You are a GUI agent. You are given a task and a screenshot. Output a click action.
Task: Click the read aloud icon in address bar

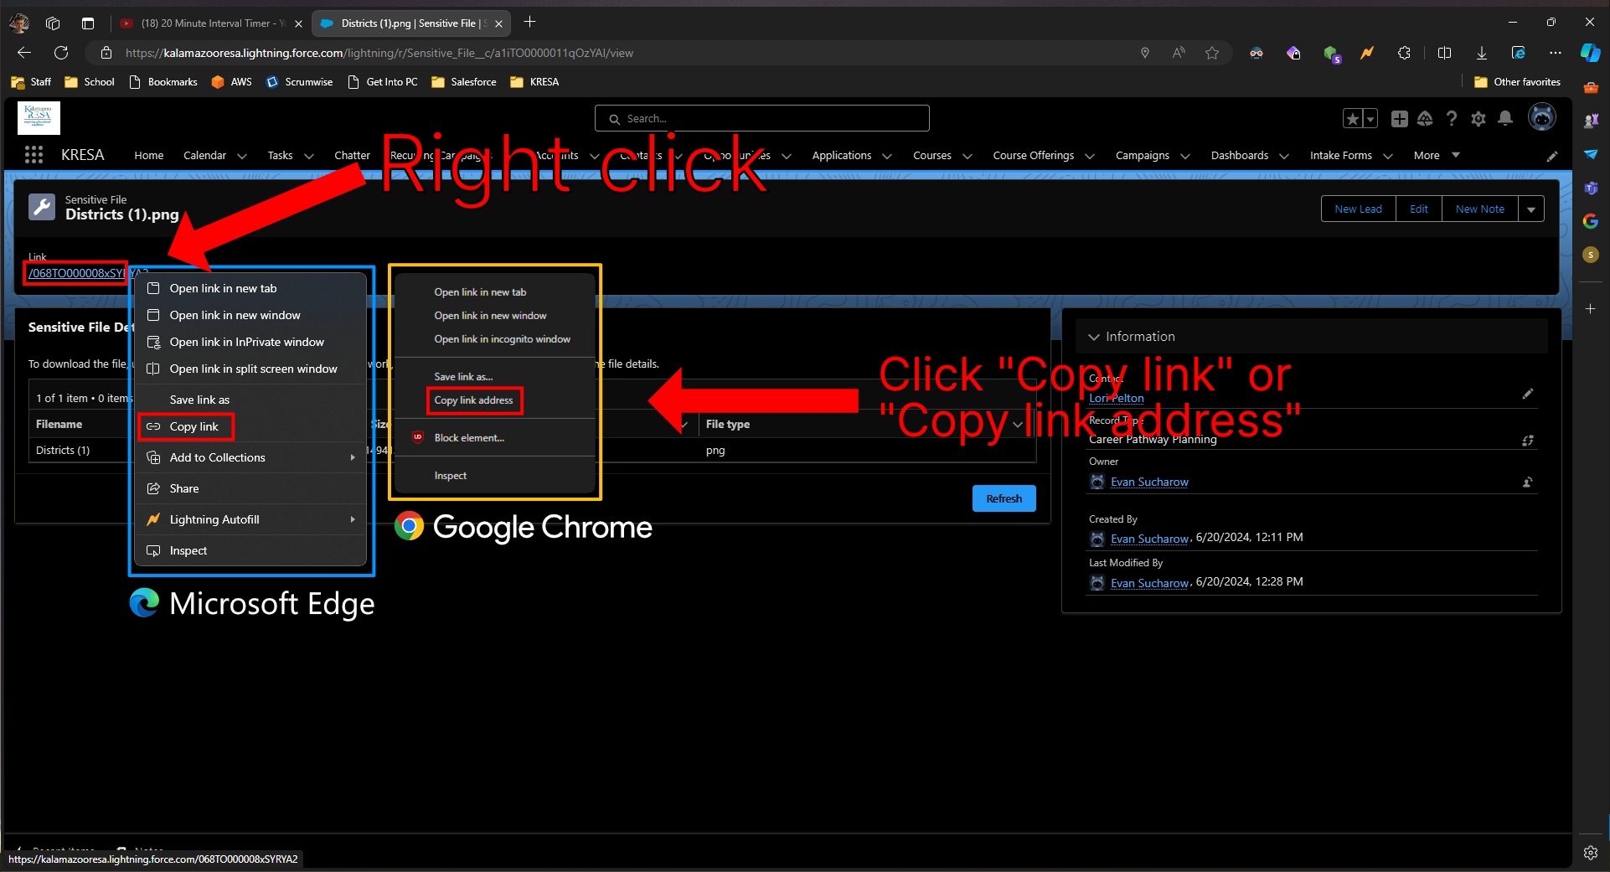point(1179,53)
